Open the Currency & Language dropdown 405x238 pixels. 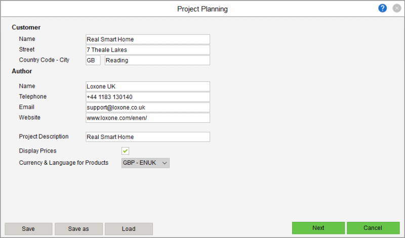pos(145,163)
